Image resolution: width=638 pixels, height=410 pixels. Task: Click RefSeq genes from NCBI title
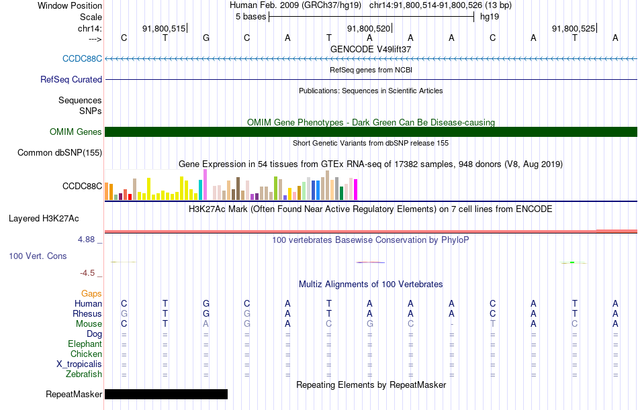click(x=371, y=70)
